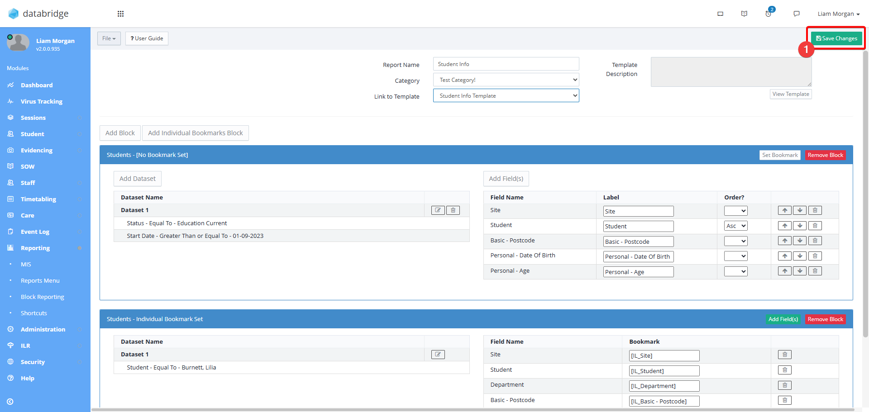Viewport: 869px width, 412px height.
Task: Open the clock notifications icon with badge
Action: (x=769, y=13)
